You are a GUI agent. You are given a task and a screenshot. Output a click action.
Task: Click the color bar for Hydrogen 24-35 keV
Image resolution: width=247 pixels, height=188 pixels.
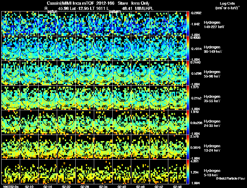pyautogui.click(x=188, y=122)
